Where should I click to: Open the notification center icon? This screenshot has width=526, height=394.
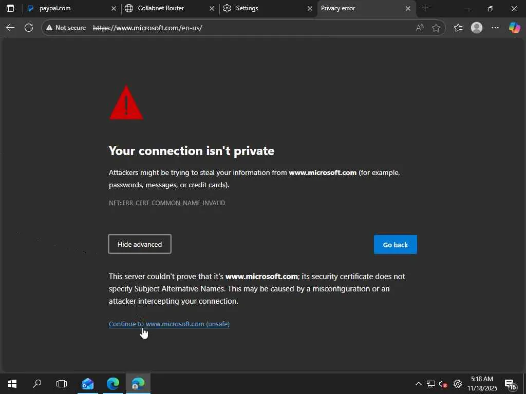pos(510,384)
